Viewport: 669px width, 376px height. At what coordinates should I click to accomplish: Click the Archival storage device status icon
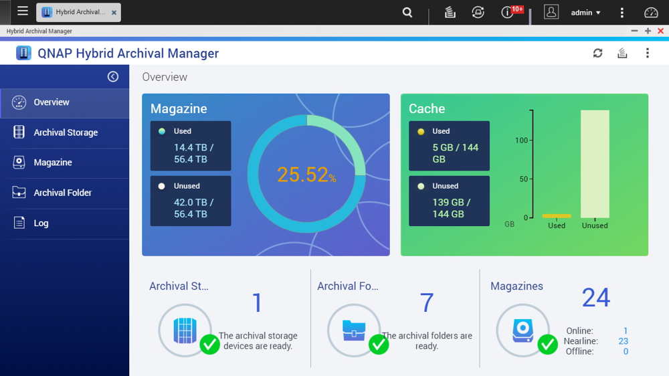(x=185, y=331)
